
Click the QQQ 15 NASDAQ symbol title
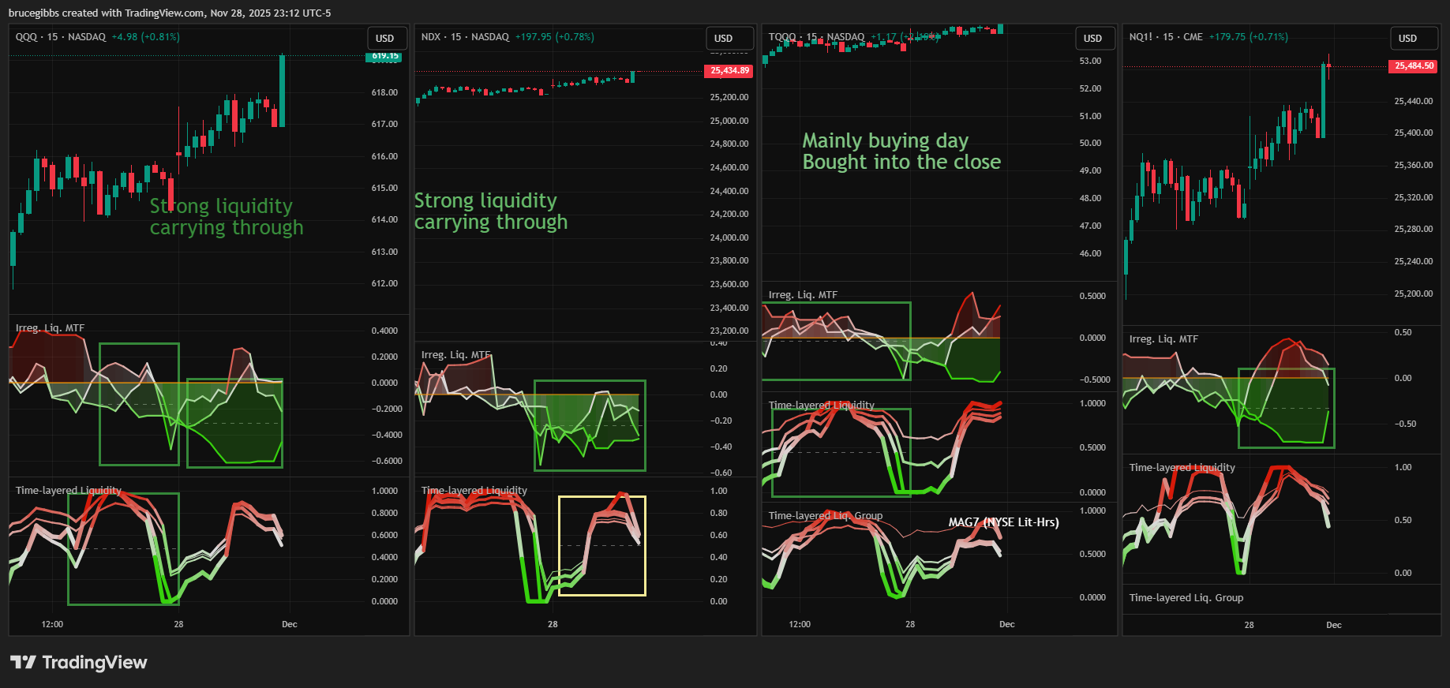61,37
